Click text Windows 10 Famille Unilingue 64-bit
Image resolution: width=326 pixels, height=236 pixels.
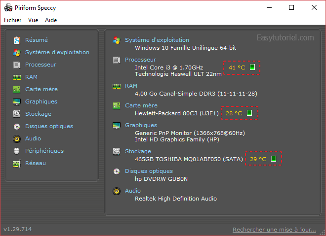coord(185,48)
